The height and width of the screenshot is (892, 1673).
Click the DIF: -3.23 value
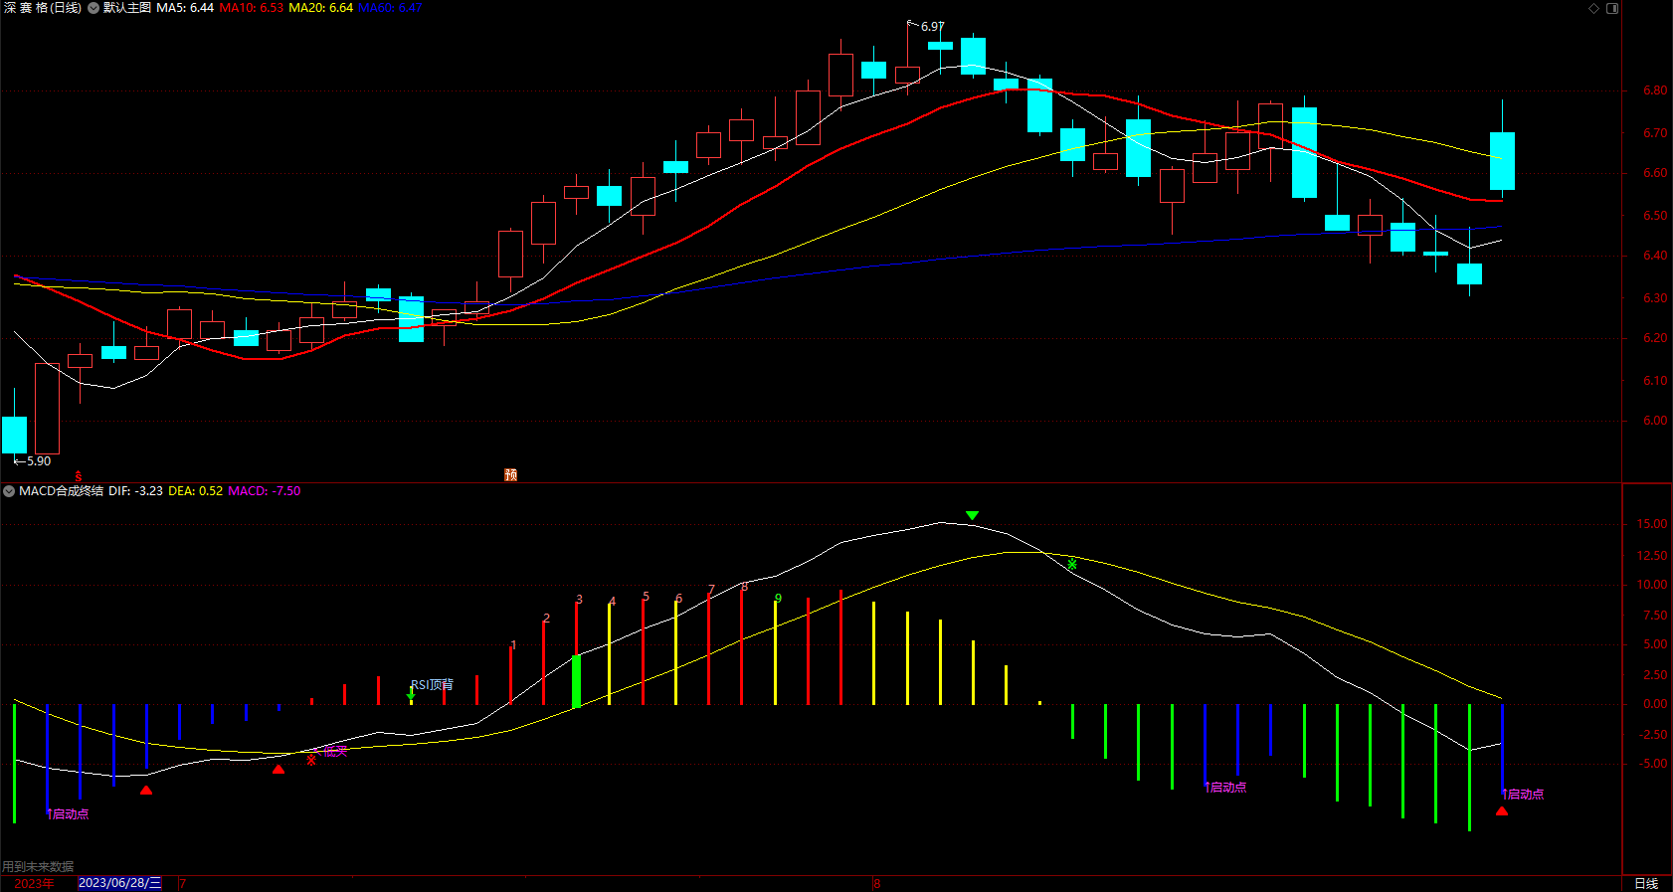tap(135, 491)
